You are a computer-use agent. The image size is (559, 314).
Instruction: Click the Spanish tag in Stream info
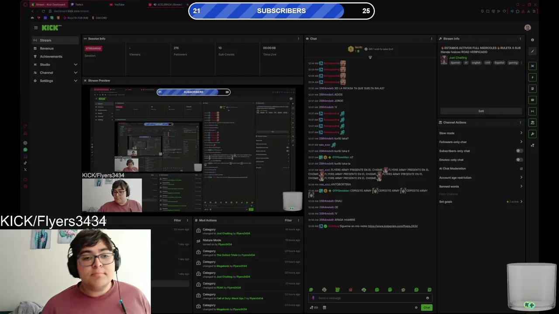455,63
